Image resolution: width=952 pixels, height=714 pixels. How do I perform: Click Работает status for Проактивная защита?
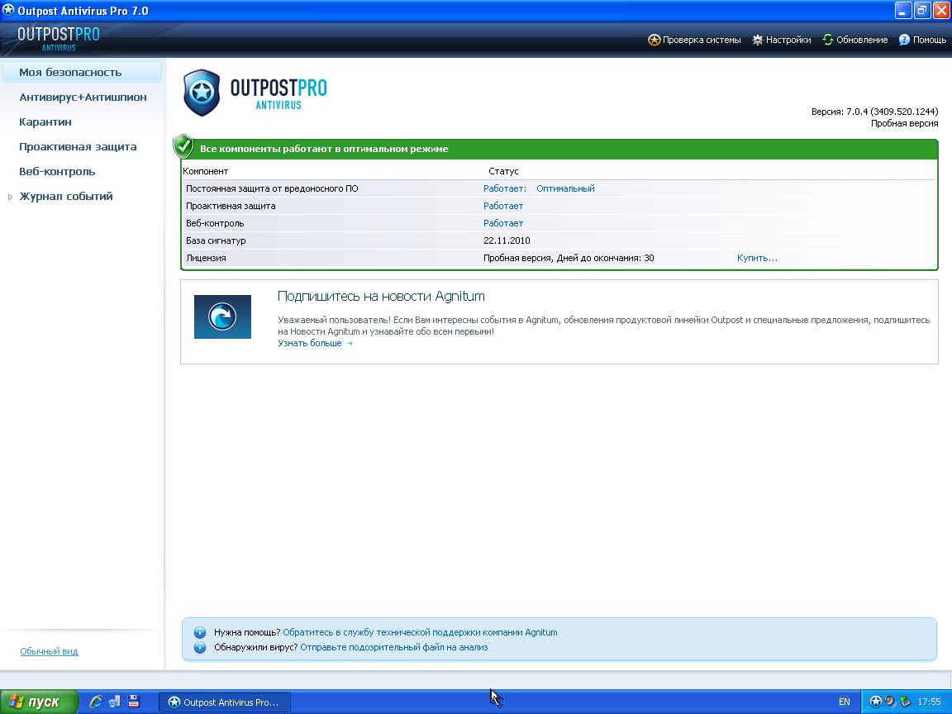pos(503,206)
